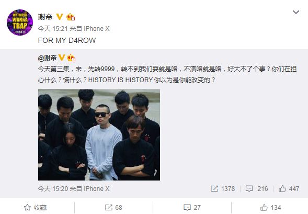Repost this post via the 68 button
The image size is (308, 214).
113,208
